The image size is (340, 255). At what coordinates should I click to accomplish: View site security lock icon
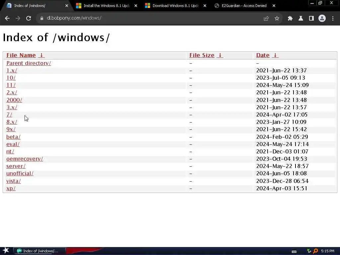pyautogui.click(x=42, y=18)
